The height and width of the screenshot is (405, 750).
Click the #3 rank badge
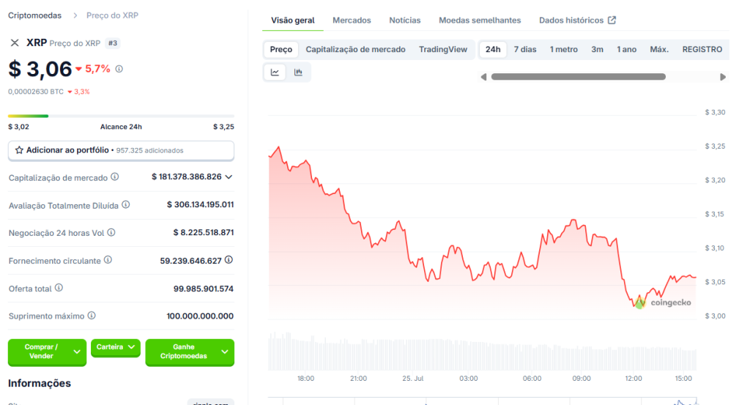pyautogui.click(x=112, y=43)
